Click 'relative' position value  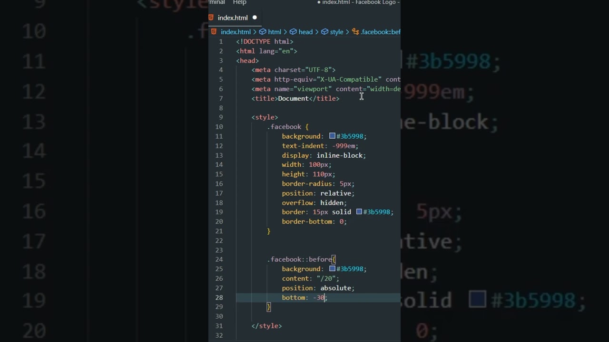click(335, 193)
